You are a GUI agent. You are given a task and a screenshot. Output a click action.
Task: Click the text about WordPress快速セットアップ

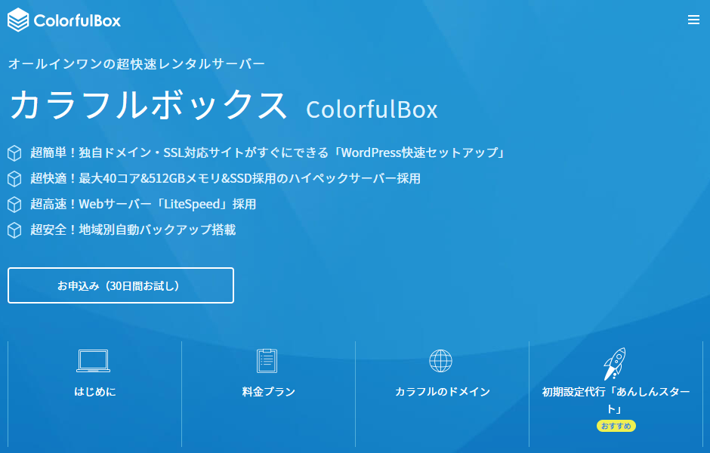coord(267,153)
